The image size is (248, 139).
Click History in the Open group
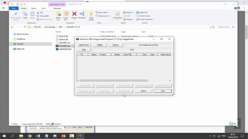tap(128, 19)
